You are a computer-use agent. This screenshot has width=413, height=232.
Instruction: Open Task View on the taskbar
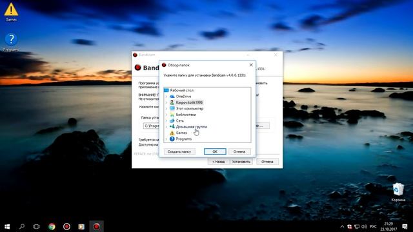(x=36, y=226)
